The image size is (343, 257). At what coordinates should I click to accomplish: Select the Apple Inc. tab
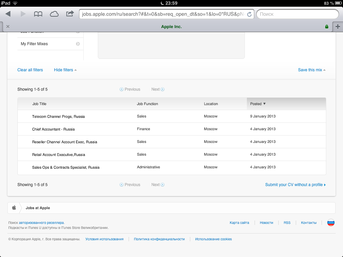[171, 27]
